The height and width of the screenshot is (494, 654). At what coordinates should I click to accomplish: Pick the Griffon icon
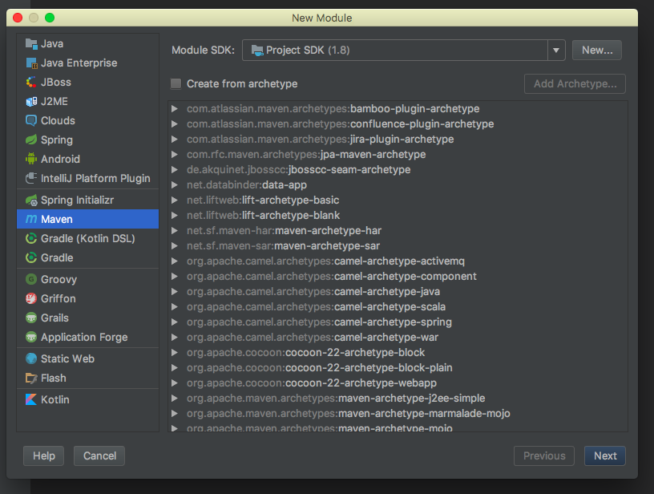31,298
